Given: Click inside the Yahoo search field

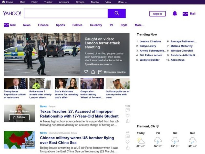Looking at the screenshot, I should coord(66,13).
